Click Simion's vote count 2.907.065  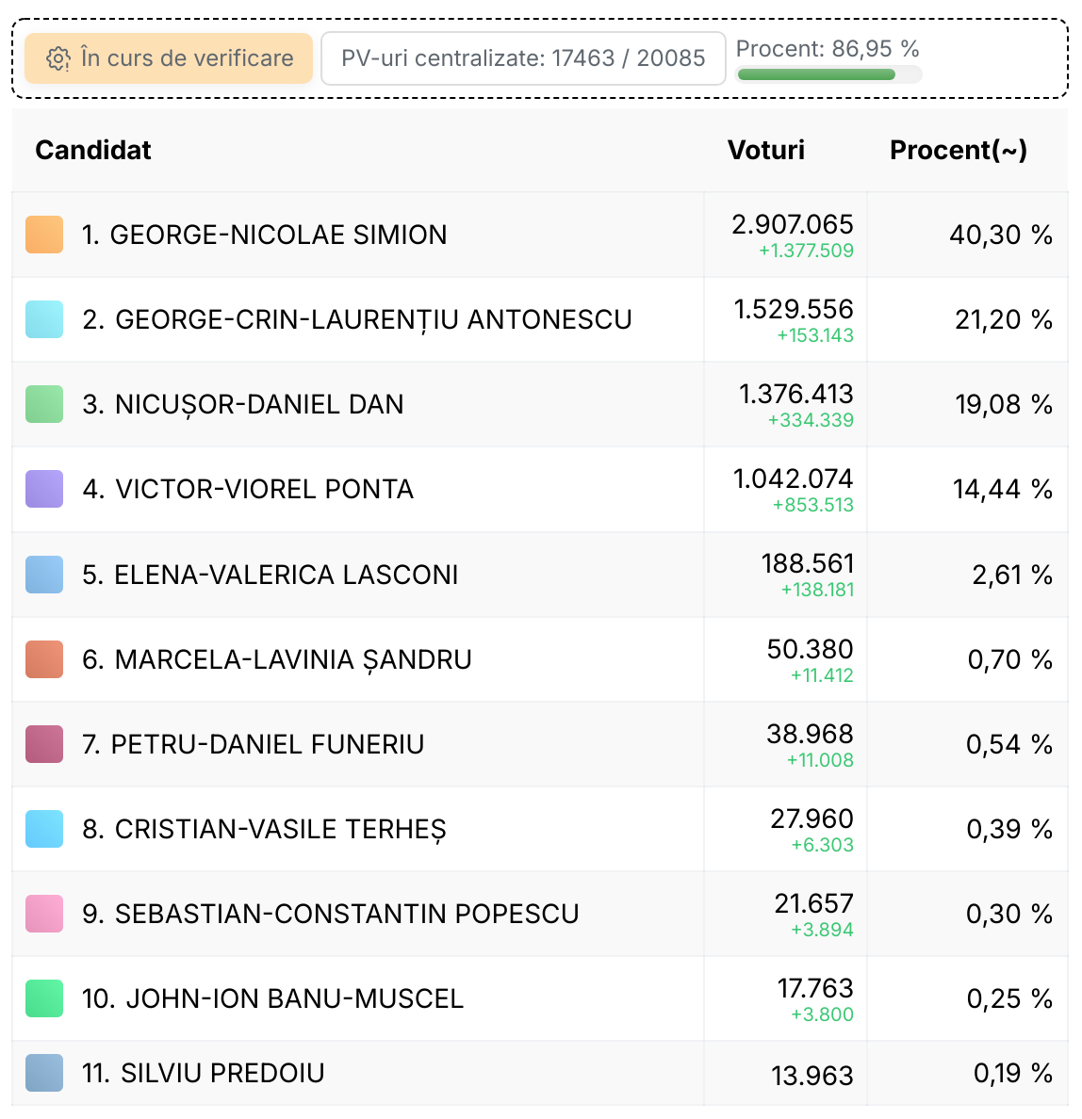793,225
